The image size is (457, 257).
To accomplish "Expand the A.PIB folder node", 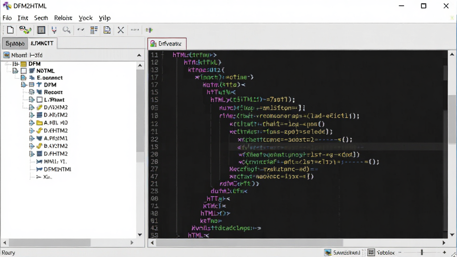I will click(32, 123).
